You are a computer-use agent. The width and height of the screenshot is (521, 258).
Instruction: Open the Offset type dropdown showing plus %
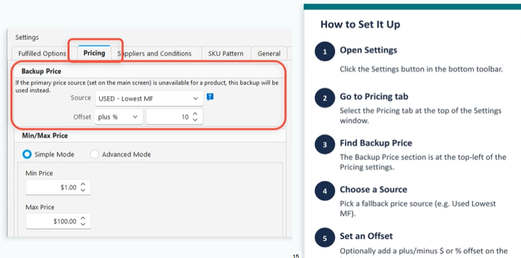pos(119,117)
